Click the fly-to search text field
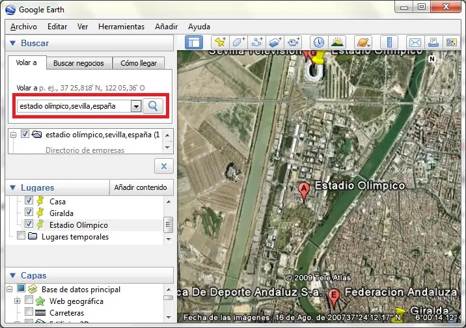Image resolution: width=466 pixels, height=328 pixels. point(74,106)
